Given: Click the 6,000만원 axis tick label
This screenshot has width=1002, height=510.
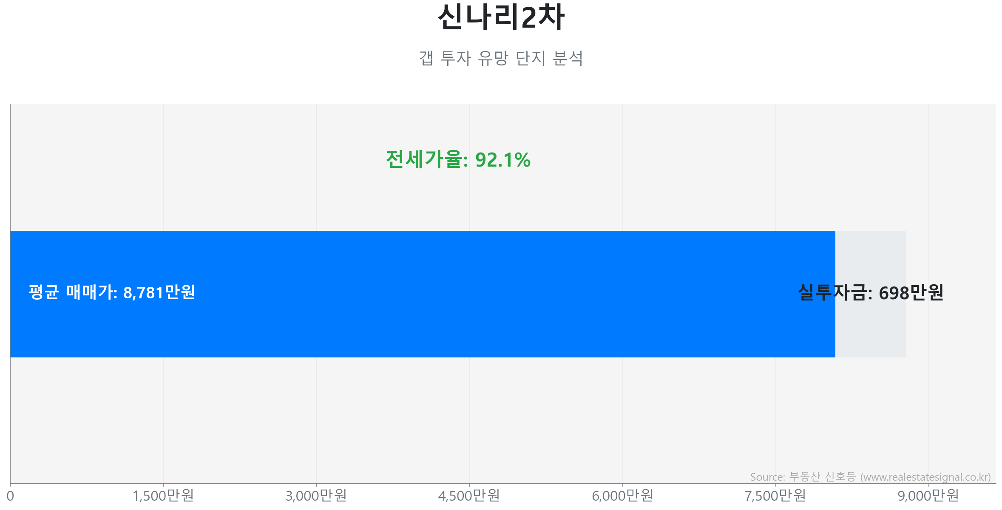Looking at the screenshot, I should [x=622, y=496].
